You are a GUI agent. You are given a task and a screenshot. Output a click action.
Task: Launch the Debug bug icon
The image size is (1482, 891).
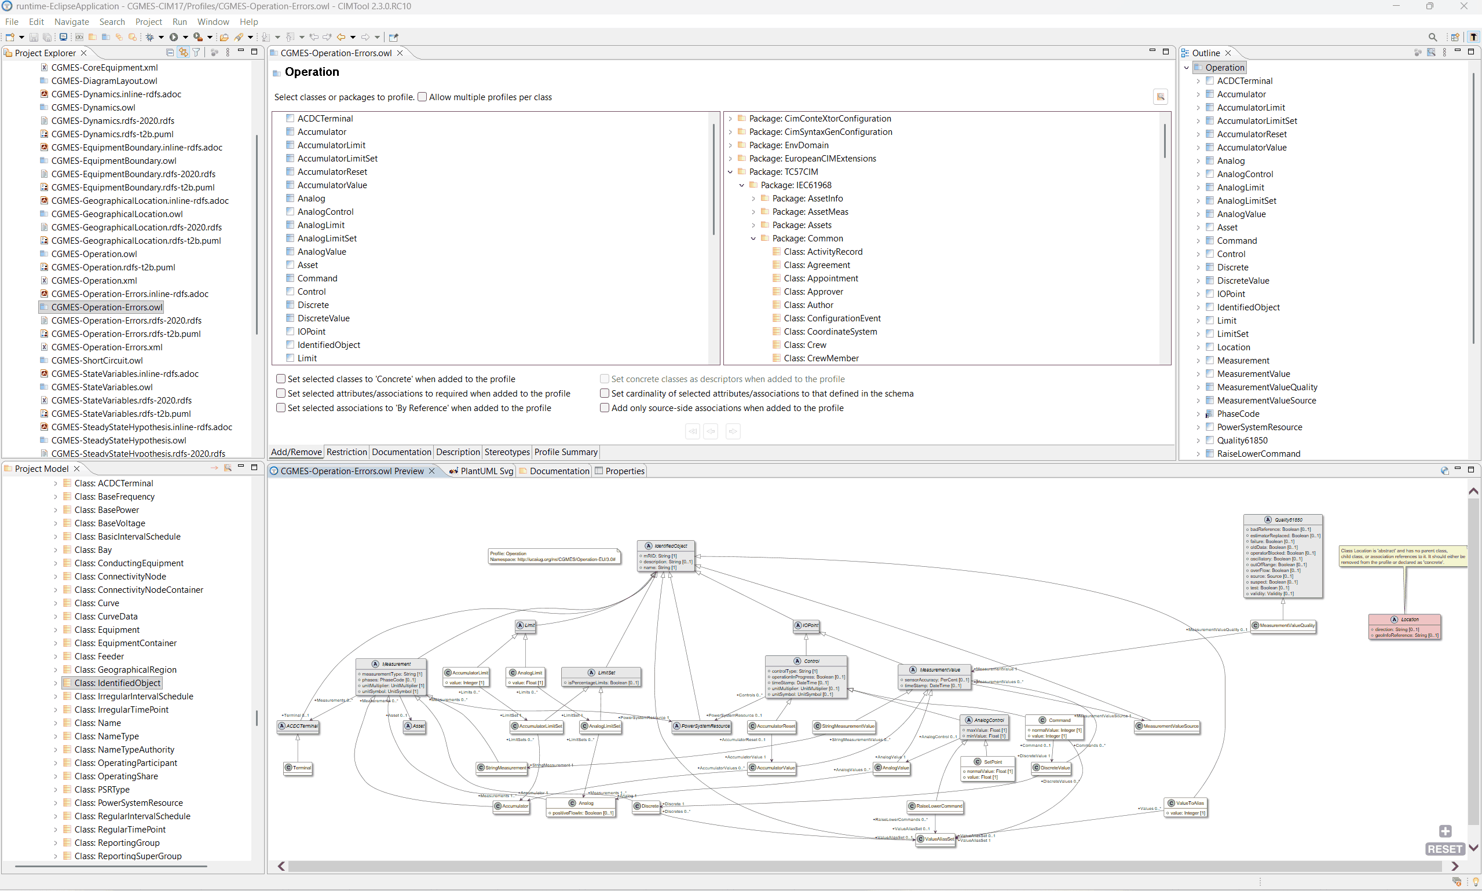149,37
